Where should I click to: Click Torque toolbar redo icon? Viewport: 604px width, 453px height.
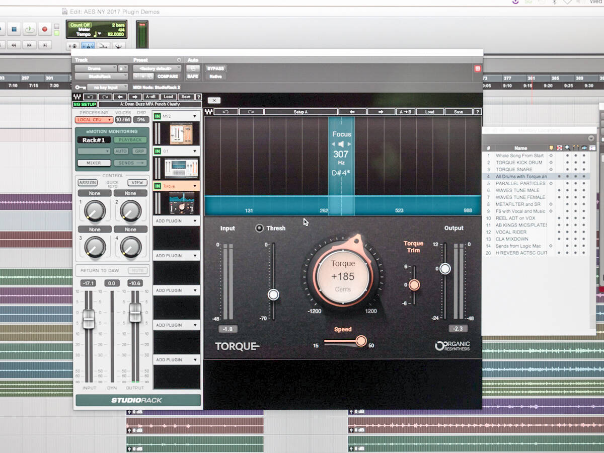[251, 112]
